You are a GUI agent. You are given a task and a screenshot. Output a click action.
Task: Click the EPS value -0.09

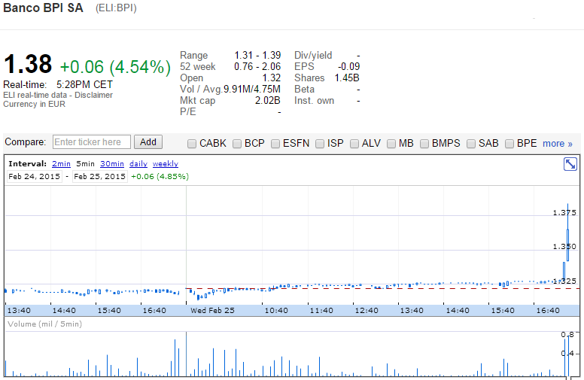click(x=348, y=67)
